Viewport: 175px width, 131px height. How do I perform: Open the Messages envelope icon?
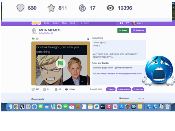pos(122,23)
